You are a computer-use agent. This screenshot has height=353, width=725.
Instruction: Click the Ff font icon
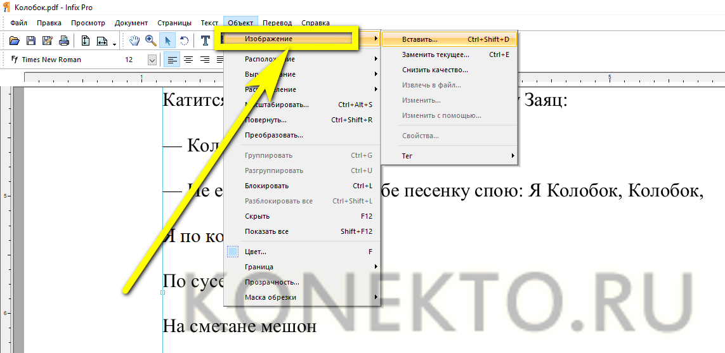(x=15, y=60)
